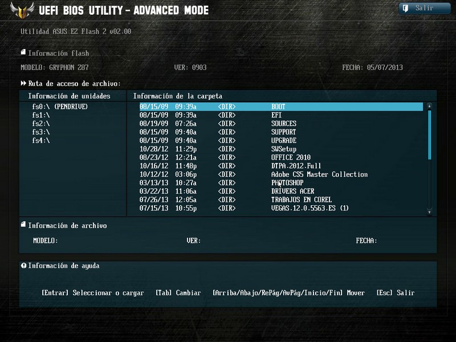The image size is (456, 342).
Task: Click the <DIR> label in EFI row
Action: point(227,115)
